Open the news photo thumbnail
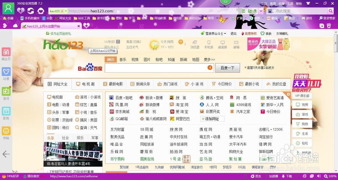 [73, 154]
